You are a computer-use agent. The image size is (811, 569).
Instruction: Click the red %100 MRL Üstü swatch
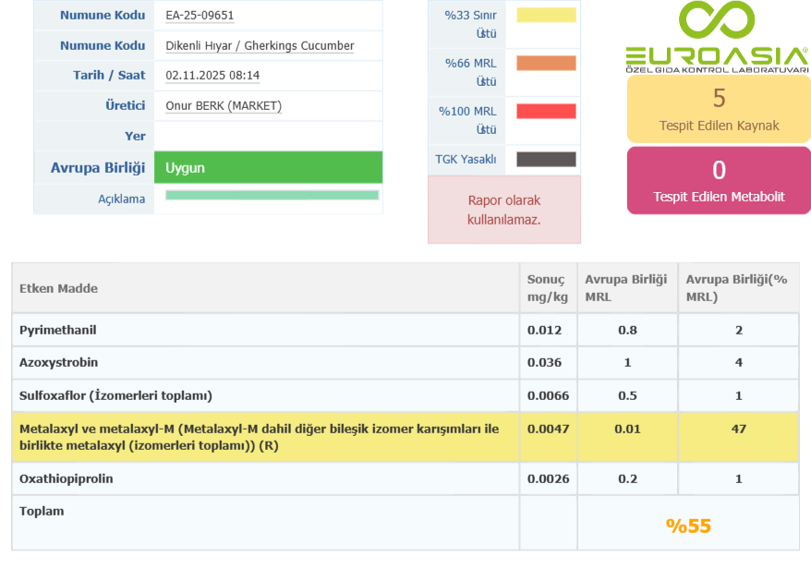(546, 112)
